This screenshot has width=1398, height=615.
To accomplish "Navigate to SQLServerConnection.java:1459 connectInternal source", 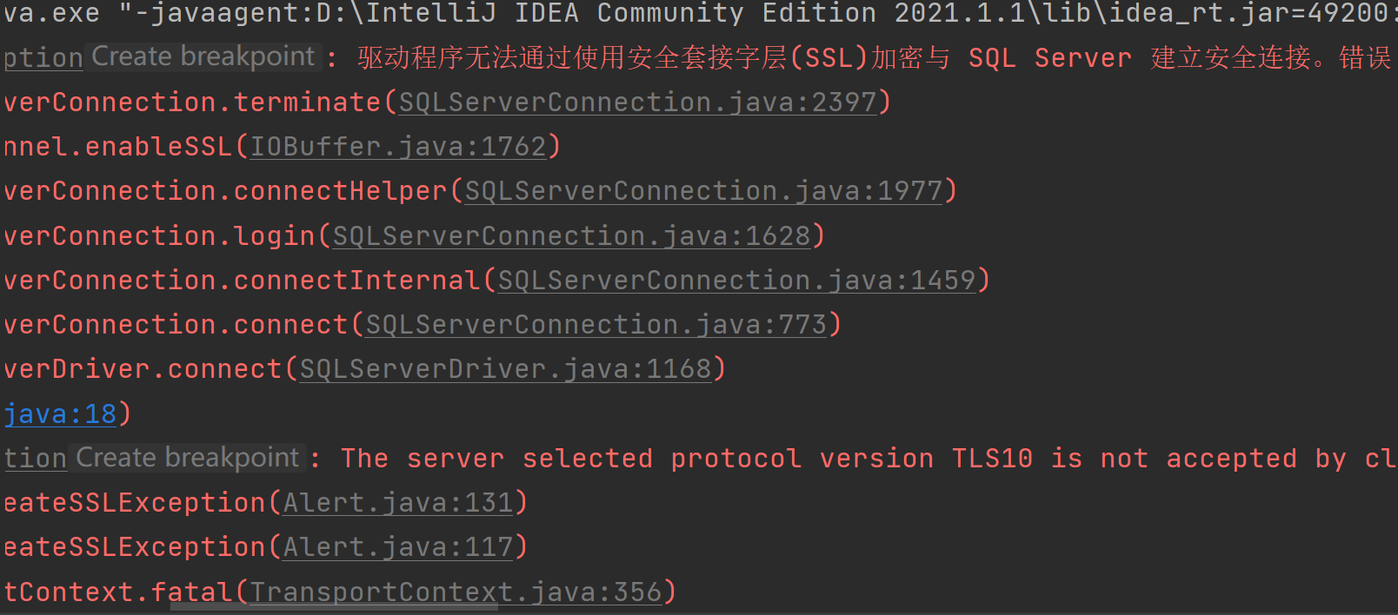I will [736, 281].
